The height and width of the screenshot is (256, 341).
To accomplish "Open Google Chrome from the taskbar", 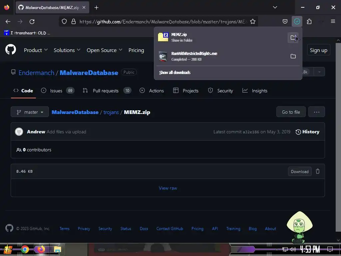I will point(25,249).
